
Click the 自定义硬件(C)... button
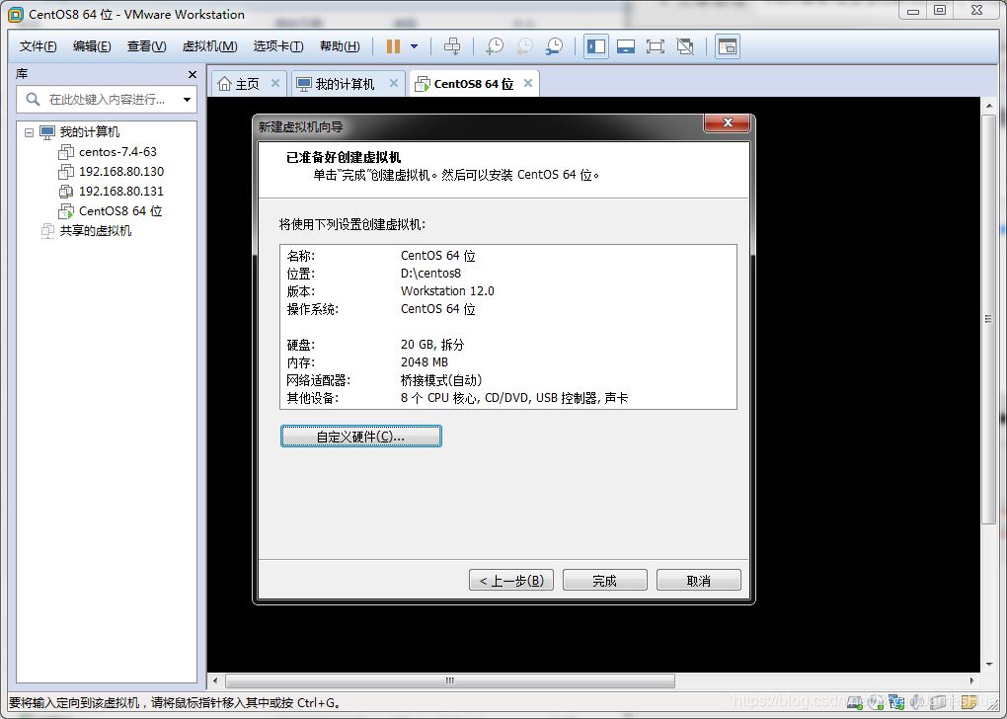[x=360, y=436]
